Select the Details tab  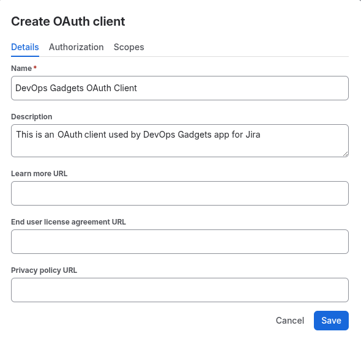coord(25,47)
